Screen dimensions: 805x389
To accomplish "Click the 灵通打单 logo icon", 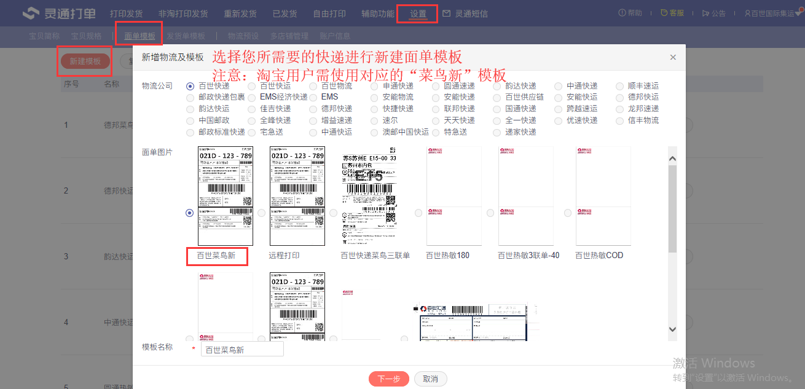I will click(31, 14).
